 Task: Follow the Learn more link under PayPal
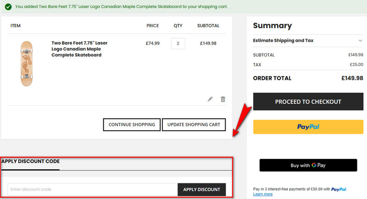(263, 194)
